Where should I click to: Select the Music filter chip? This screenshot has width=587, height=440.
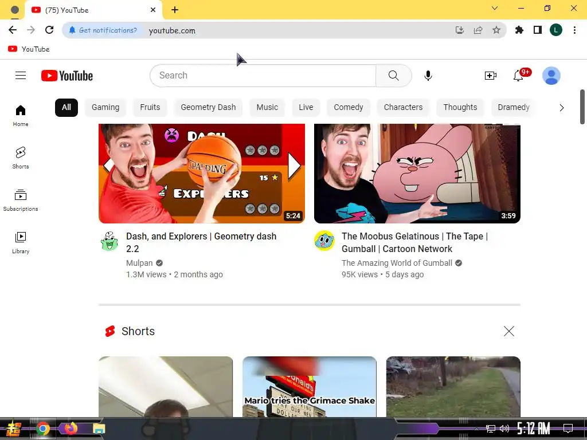click(267, 107)
